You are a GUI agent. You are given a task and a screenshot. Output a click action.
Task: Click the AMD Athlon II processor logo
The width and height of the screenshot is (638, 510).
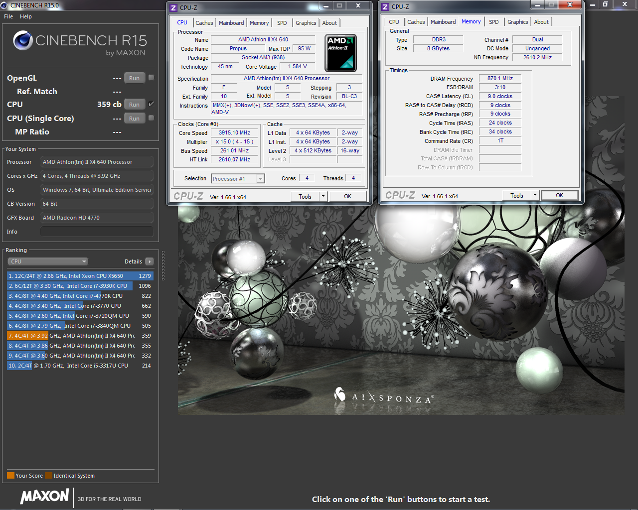[341, 53]
